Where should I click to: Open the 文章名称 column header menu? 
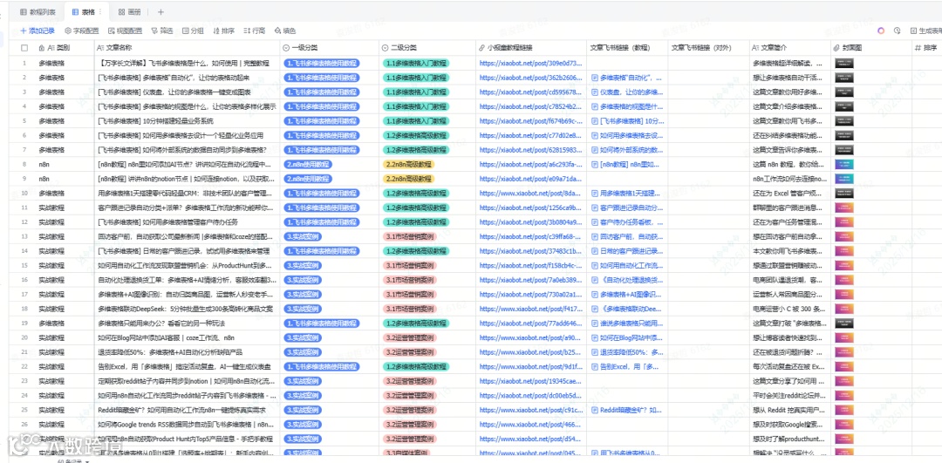pos(187,47)
